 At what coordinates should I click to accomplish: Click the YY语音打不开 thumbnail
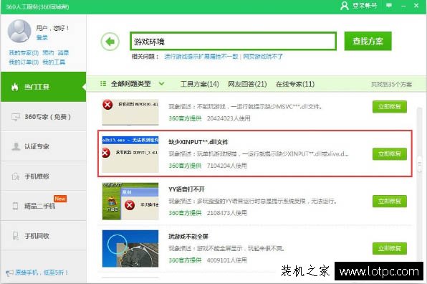pos(130,202)
